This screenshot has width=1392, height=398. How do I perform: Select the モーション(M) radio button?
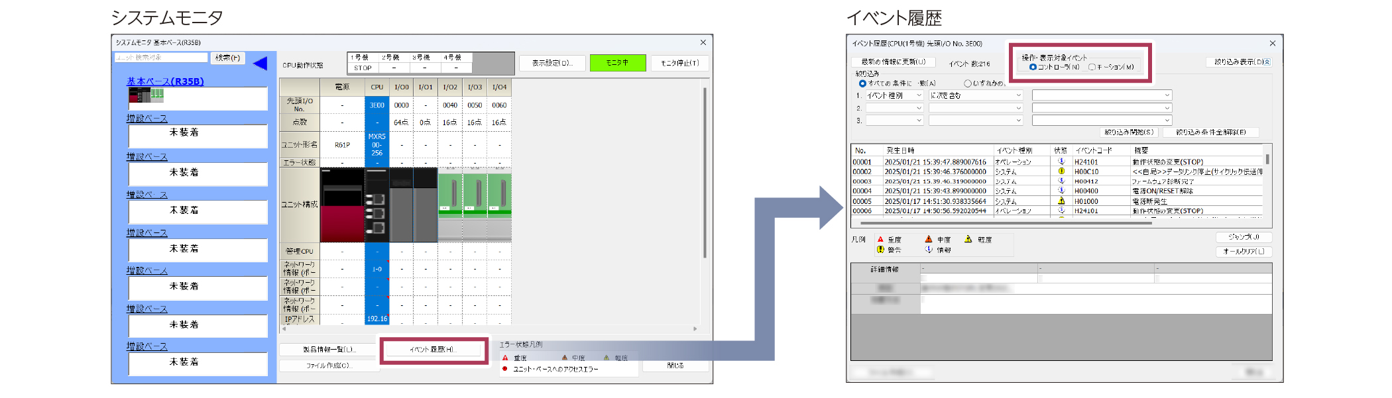pyautogui.click(x=1092, y=67)
